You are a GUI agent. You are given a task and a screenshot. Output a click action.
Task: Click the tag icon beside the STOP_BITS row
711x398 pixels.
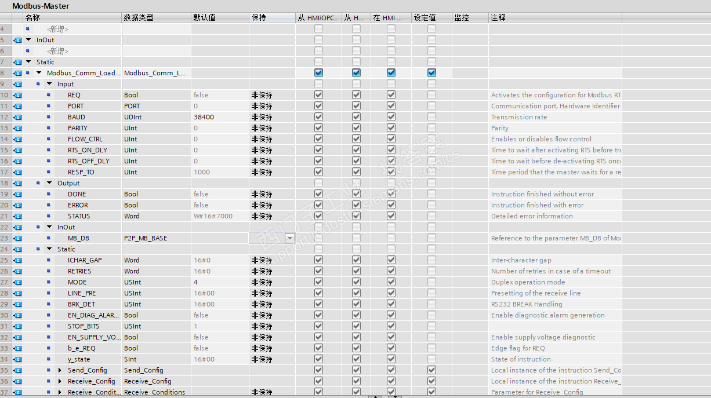click(17, 326)
